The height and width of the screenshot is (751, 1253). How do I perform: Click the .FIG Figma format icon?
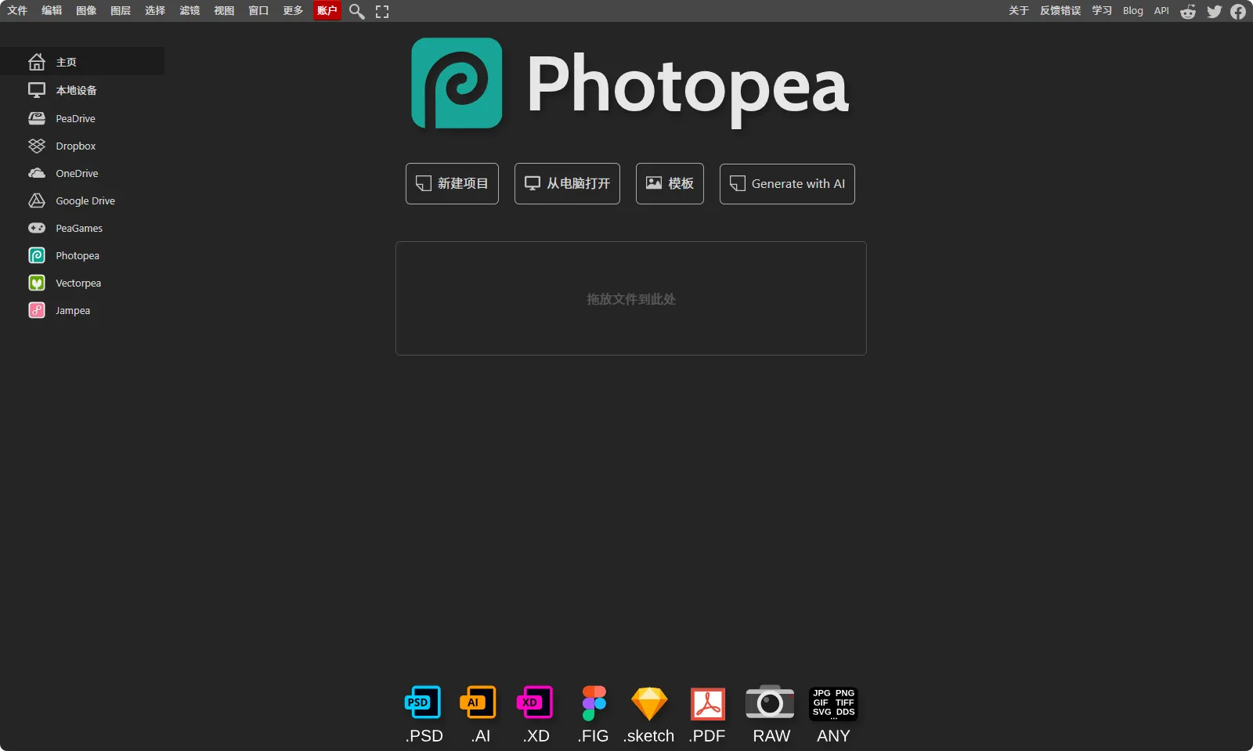click(594, 703)
